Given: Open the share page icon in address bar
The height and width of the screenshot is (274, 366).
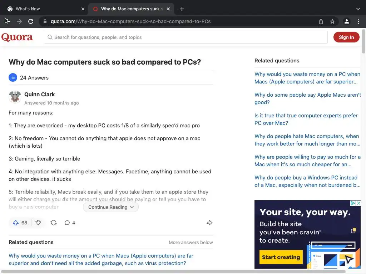Looking at the screenshot, I should (321, 21).
